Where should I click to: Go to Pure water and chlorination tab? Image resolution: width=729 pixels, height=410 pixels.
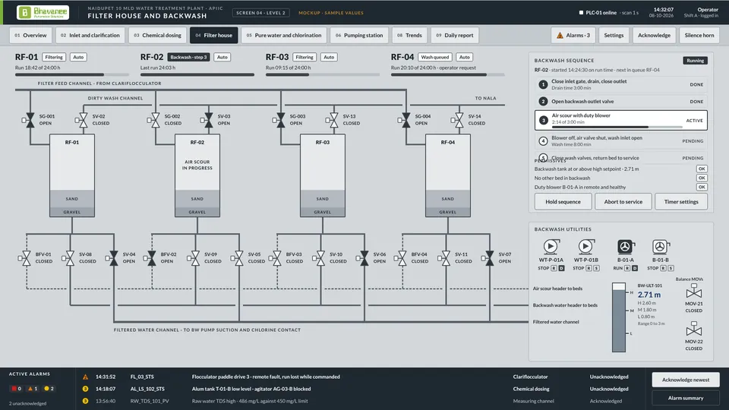tap(283, 36)
